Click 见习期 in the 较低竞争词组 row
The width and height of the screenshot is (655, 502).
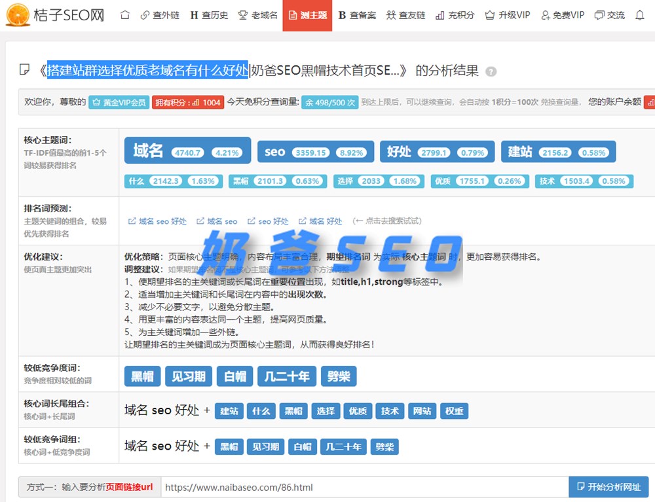click(266, 447)
